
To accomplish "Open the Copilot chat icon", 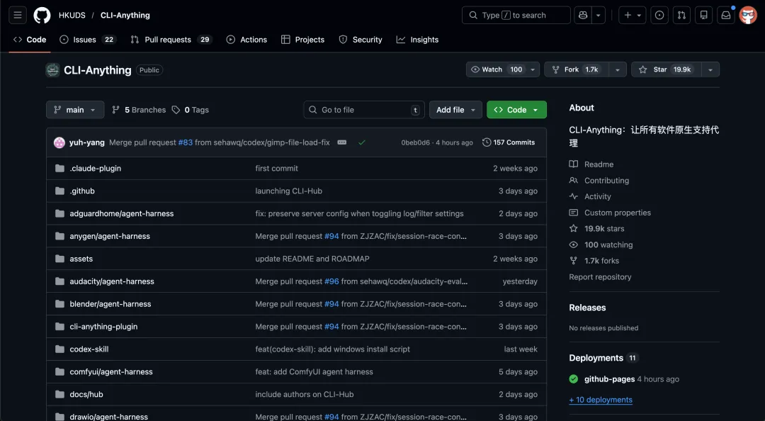I will (583, 15).
